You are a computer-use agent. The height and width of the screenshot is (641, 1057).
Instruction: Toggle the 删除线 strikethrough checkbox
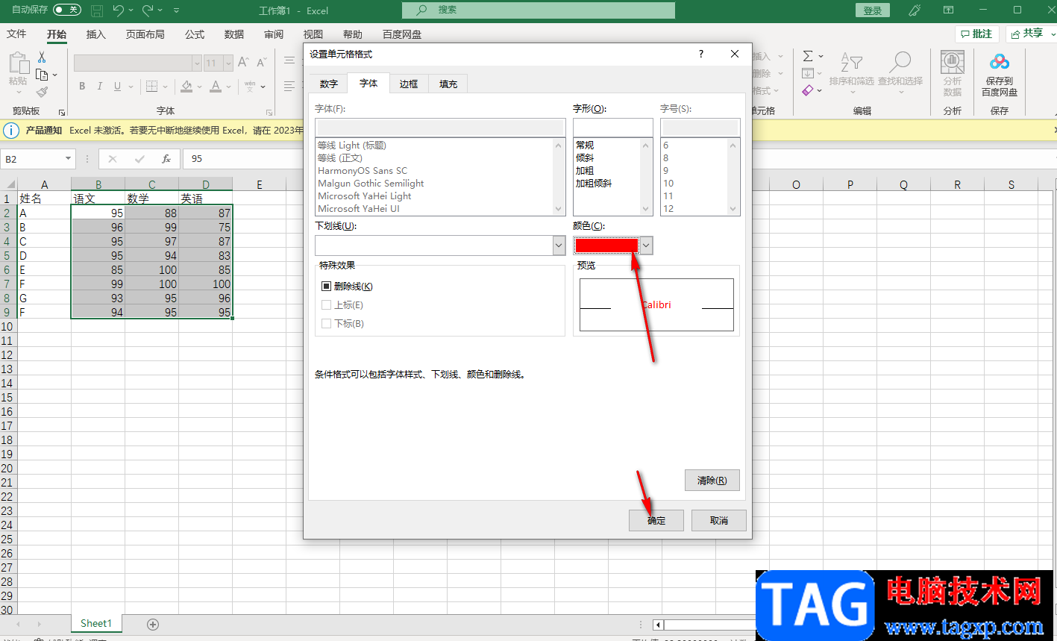[326, 287]
